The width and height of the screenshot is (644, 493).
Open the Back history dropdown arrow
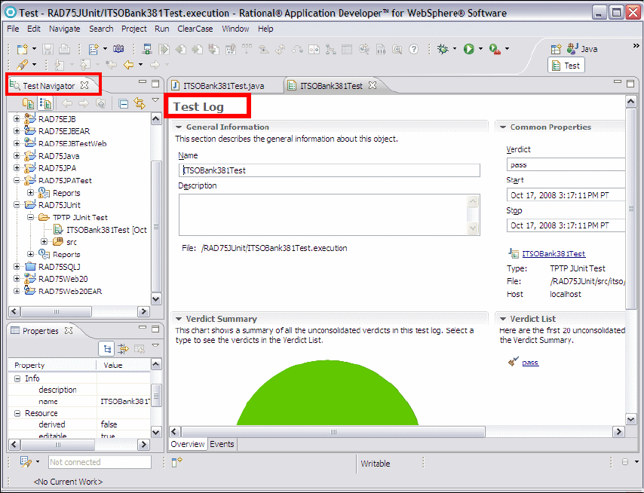click(140, 64)
